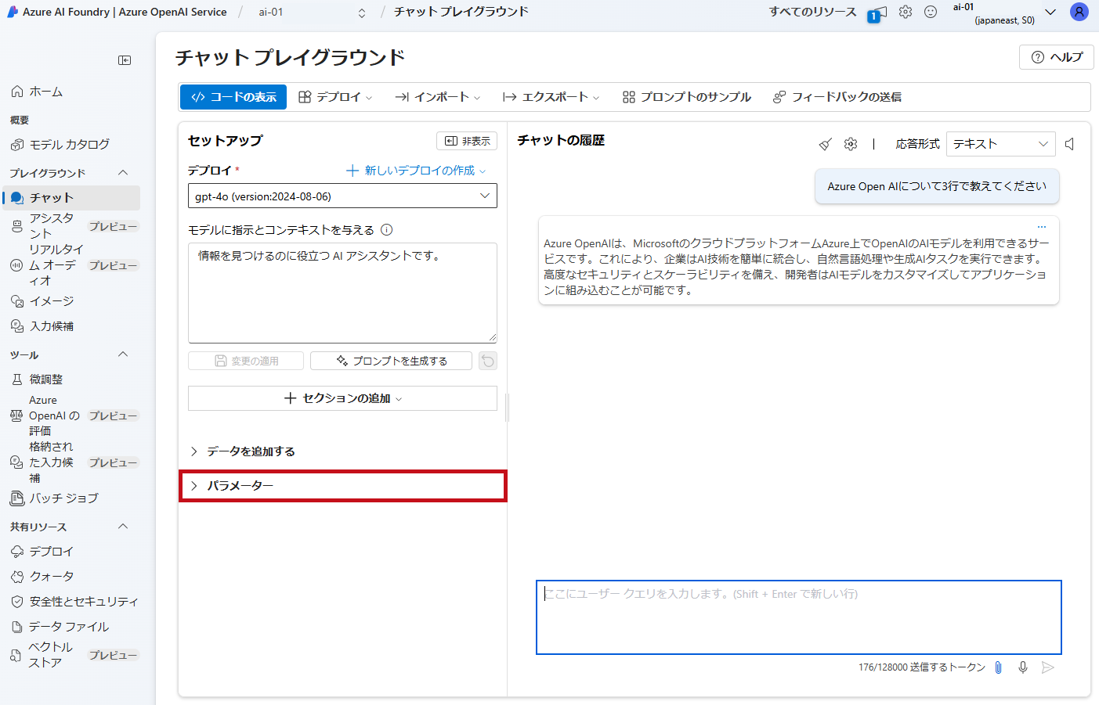Clear chat with broom icon
This screenshot has height=705, width=1099.
pos(826,144)
